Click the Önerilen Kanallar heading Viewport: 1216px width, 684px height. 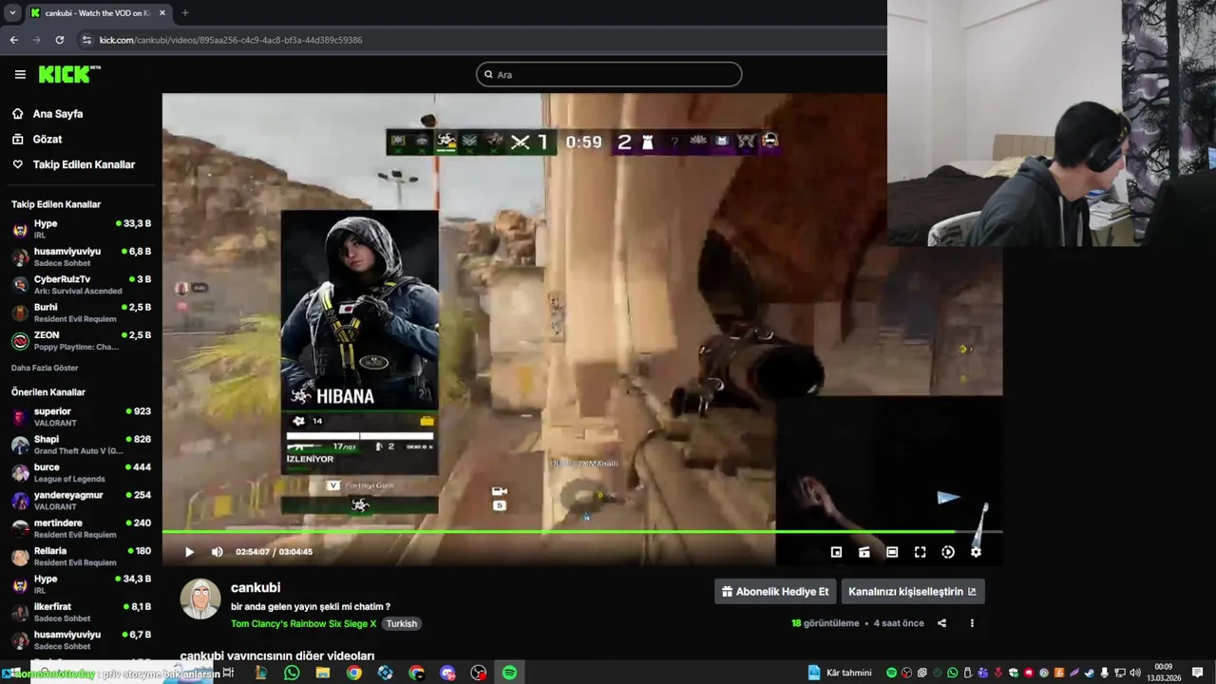tap(48, 391)
